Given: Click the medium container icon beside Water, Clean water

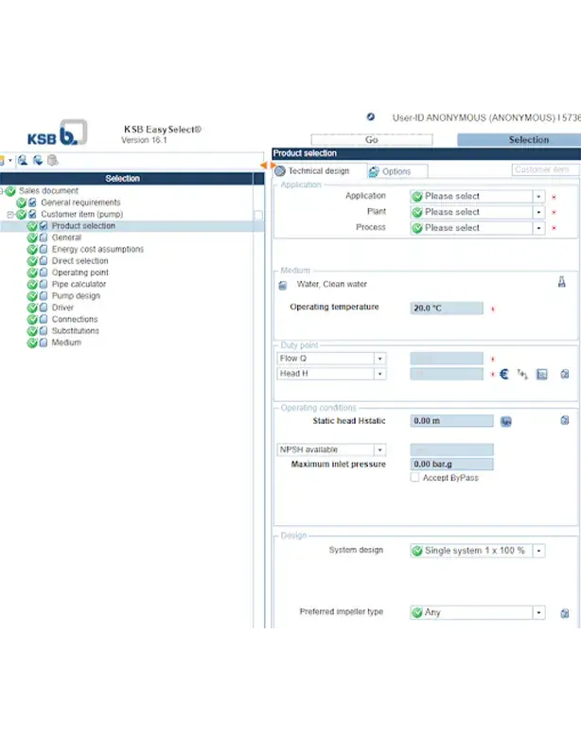Looking at the screenshot, I should (x=283, y=285).
